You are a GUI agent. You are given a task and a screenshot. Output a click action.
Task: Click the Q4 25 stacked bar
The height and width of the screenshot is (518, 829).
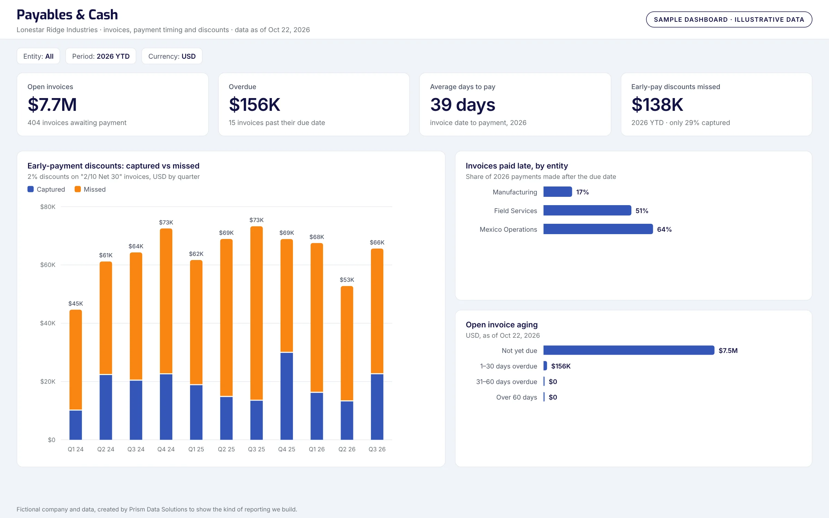pos(287,339)
